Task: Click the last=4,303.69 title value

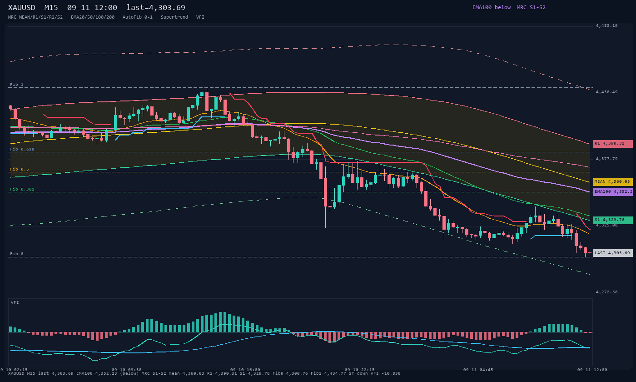Action: [156, 8]
